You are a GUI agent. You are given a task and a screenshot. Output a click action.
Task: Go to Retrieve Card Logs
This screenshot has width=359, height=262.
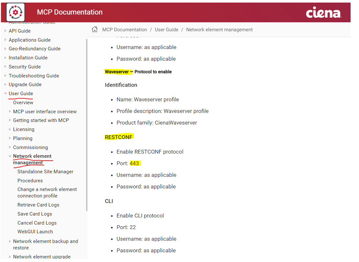point(38,205)
